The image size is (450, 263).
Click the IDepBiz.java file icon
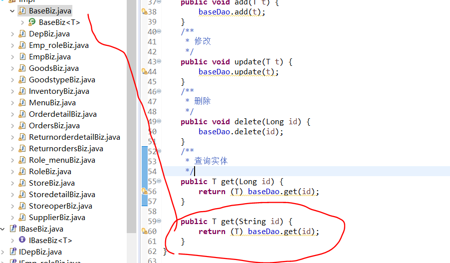[x=13, y=252]
